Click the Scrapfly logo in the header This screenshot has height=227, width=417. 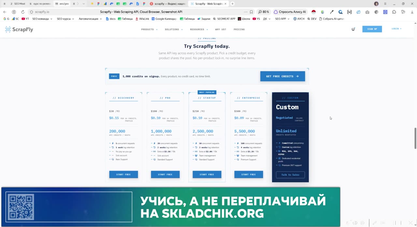tap(19, 29)
